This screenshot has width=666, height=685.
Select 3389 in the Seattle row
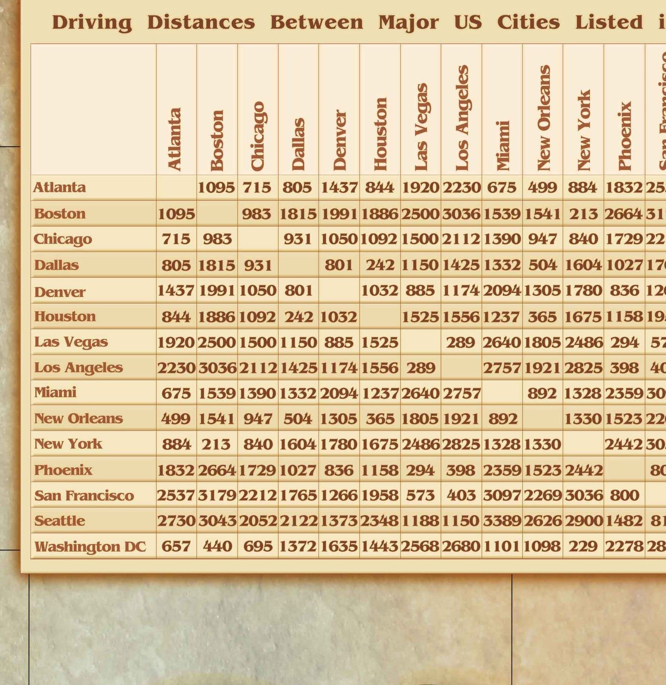pyautogui.click(x=502, y=521)
